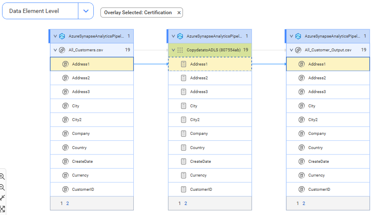
Task: Select Country in All_Customer_Output.csv
Action: [x=328, y=148]
